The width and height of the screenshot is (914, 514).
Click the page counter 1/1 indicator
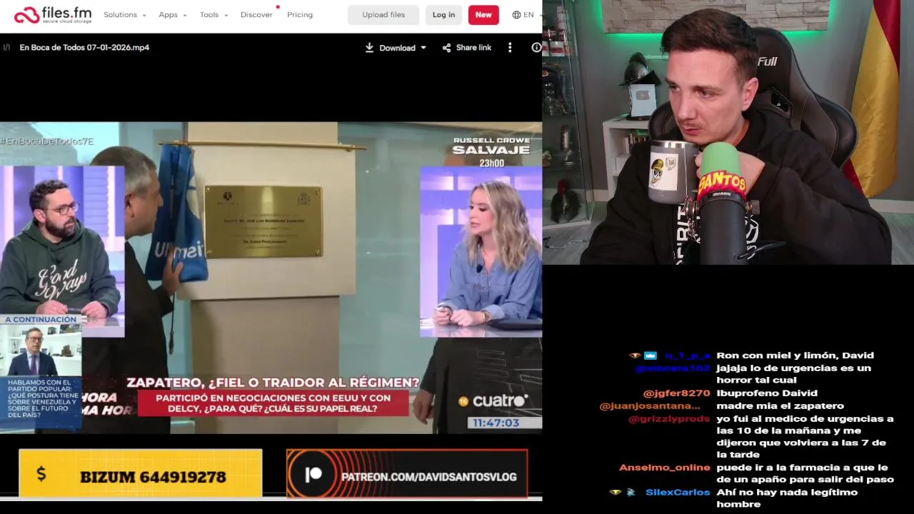(6, 48)
